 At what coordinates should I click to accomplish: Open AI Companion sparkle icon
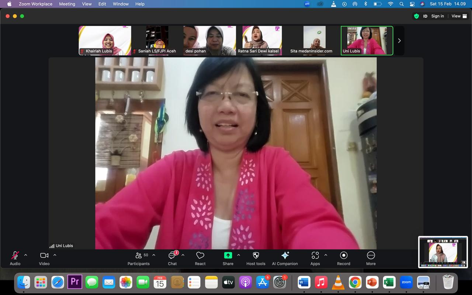point(285,258)
